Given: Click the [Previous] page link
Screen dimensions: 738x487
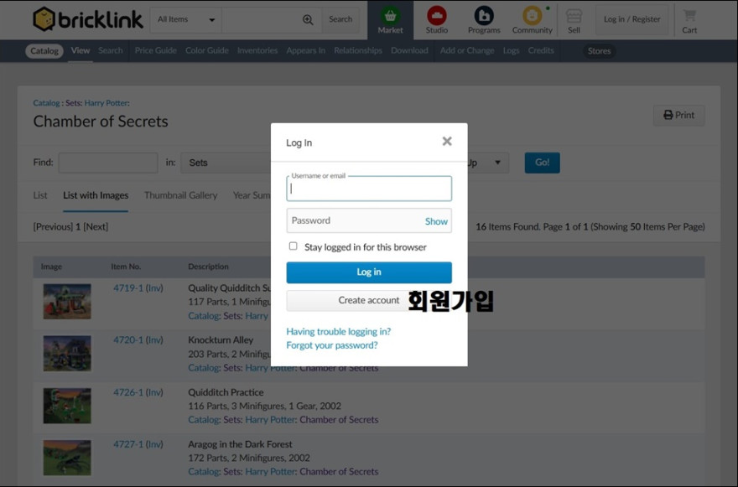Looking at the screenshot, I should coord(53,227).
